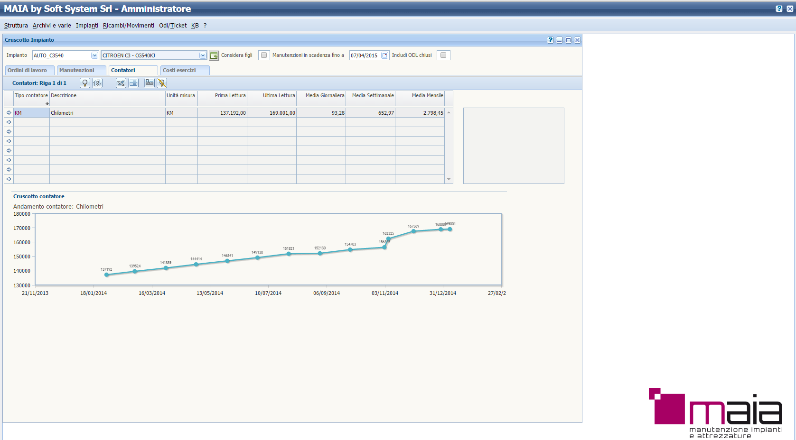Click the 137192 data point on the chart
796x440 pixels.
tap(106, 275)
